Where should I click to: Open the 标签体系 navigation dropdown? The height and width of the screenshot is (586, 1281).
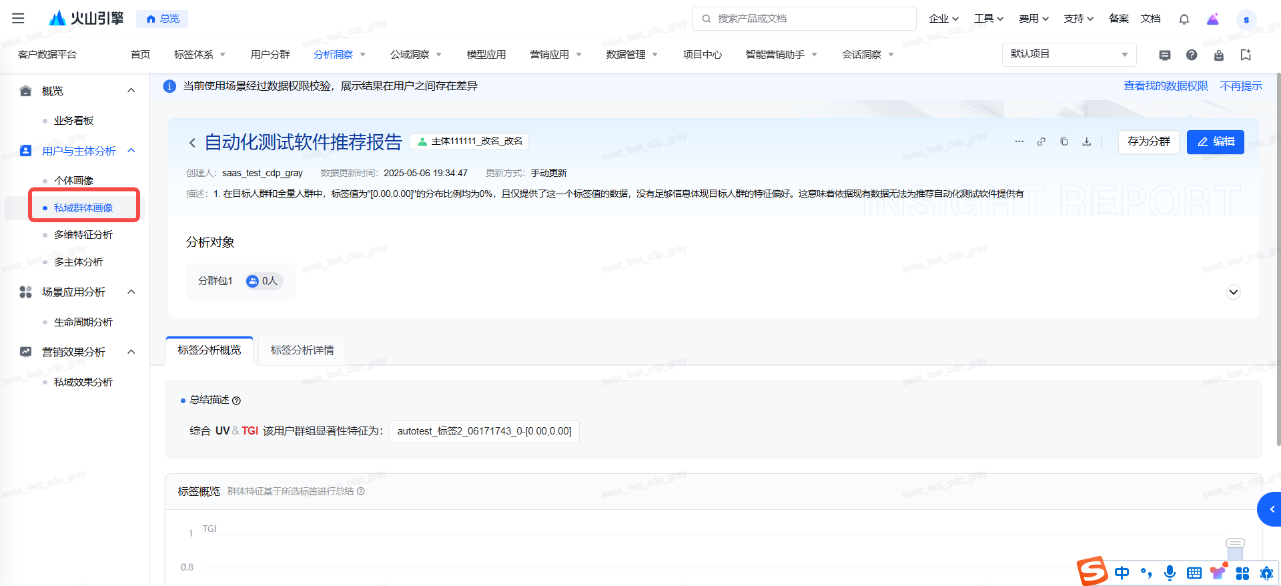[x=199, y=55]
